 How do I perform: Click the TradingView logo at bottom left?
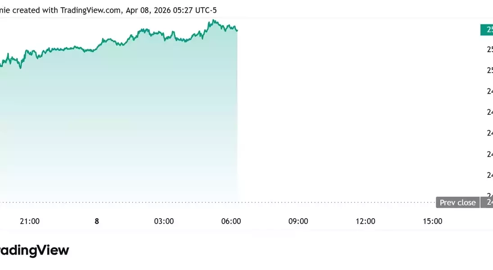[34, 251]
